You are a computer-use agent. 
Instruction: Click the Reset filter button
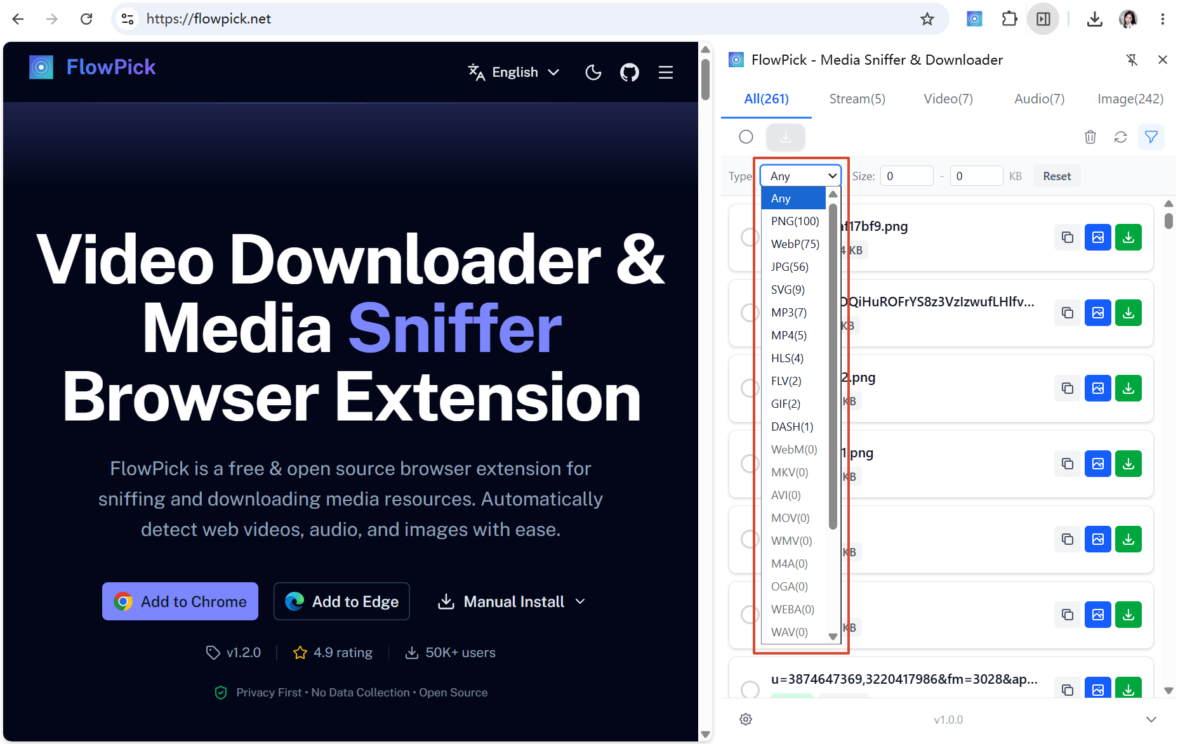tap(1057, 176)
